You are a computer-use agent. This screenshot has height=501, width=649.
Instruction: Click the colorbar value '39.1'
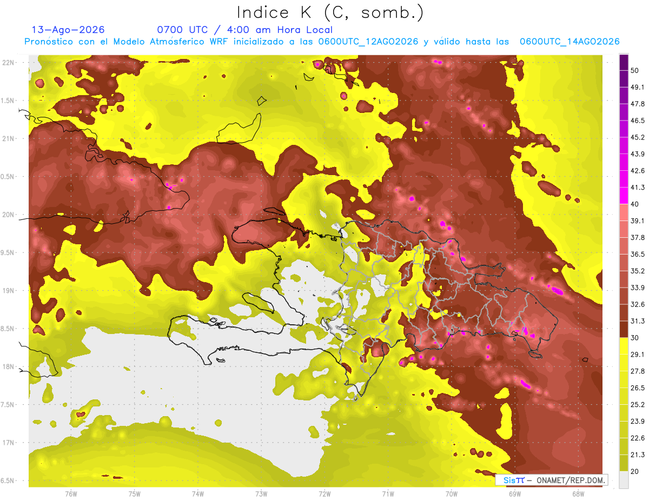(638, 221)
